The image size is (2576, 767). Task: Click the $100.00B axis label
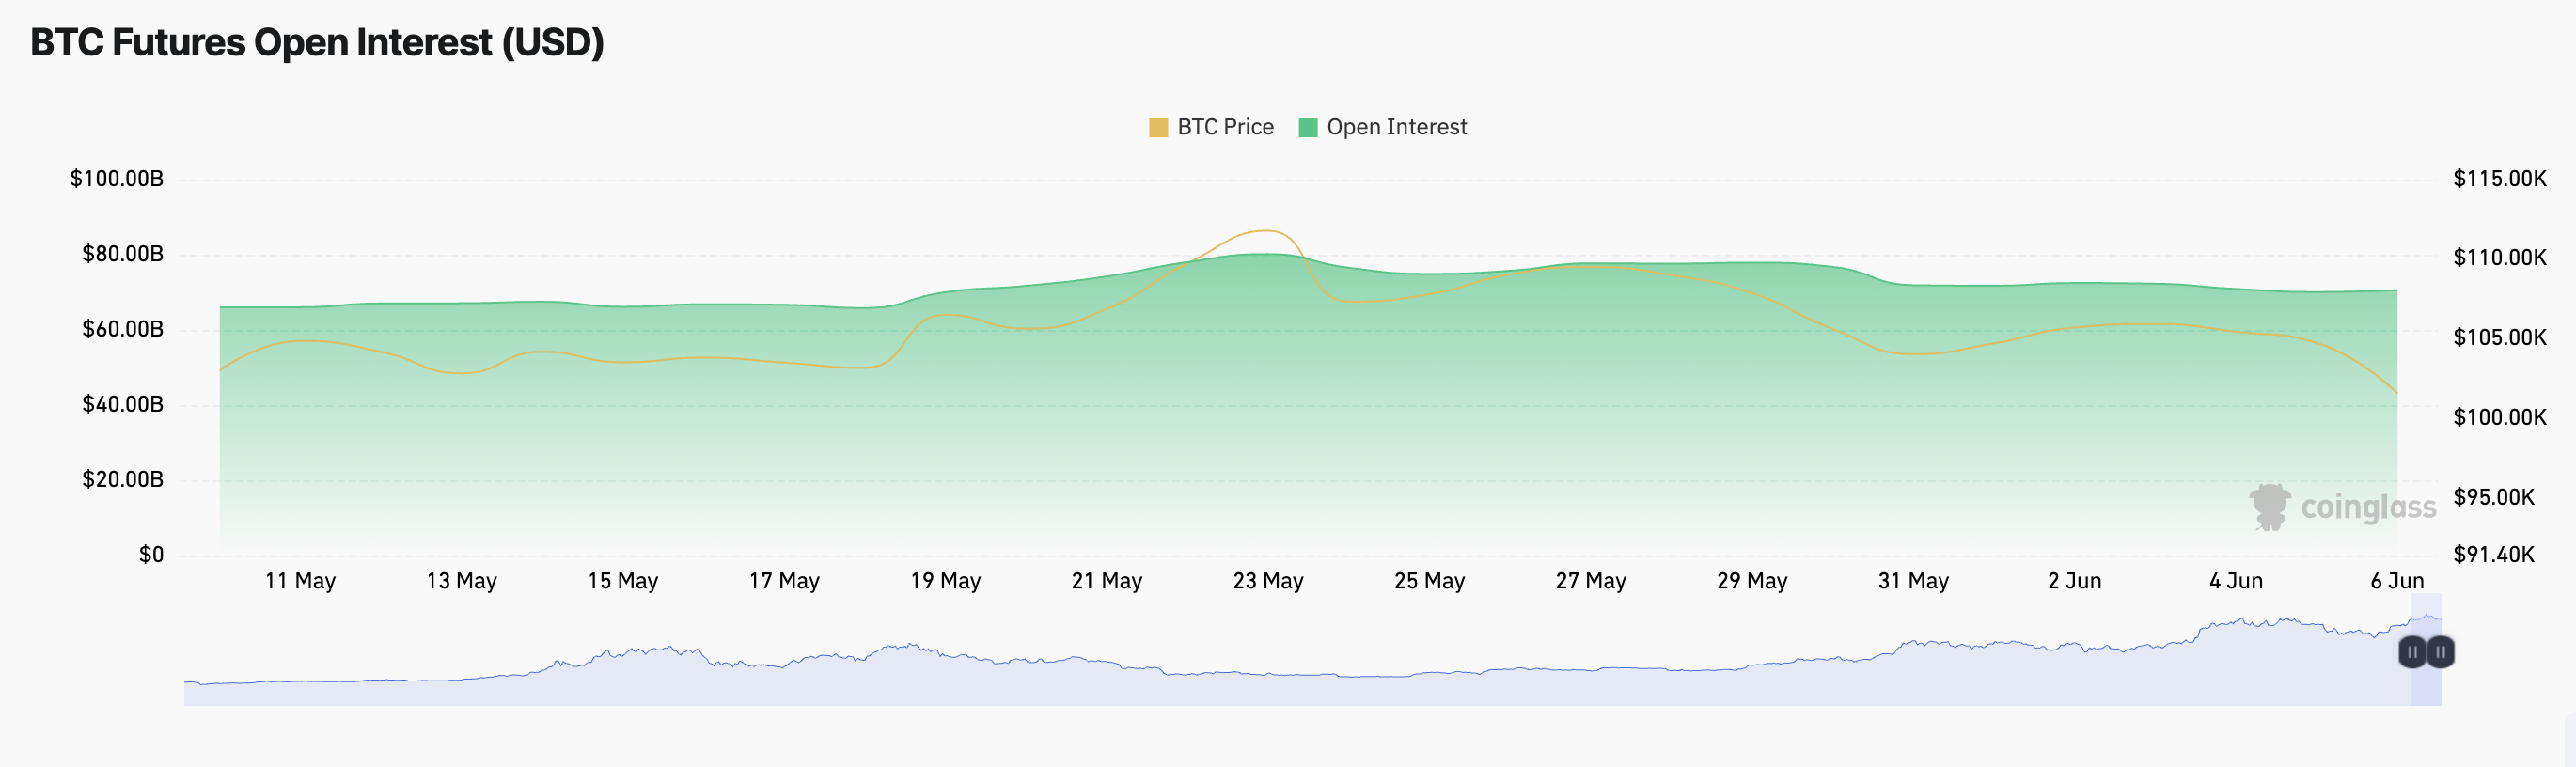(x=116, y=179)
